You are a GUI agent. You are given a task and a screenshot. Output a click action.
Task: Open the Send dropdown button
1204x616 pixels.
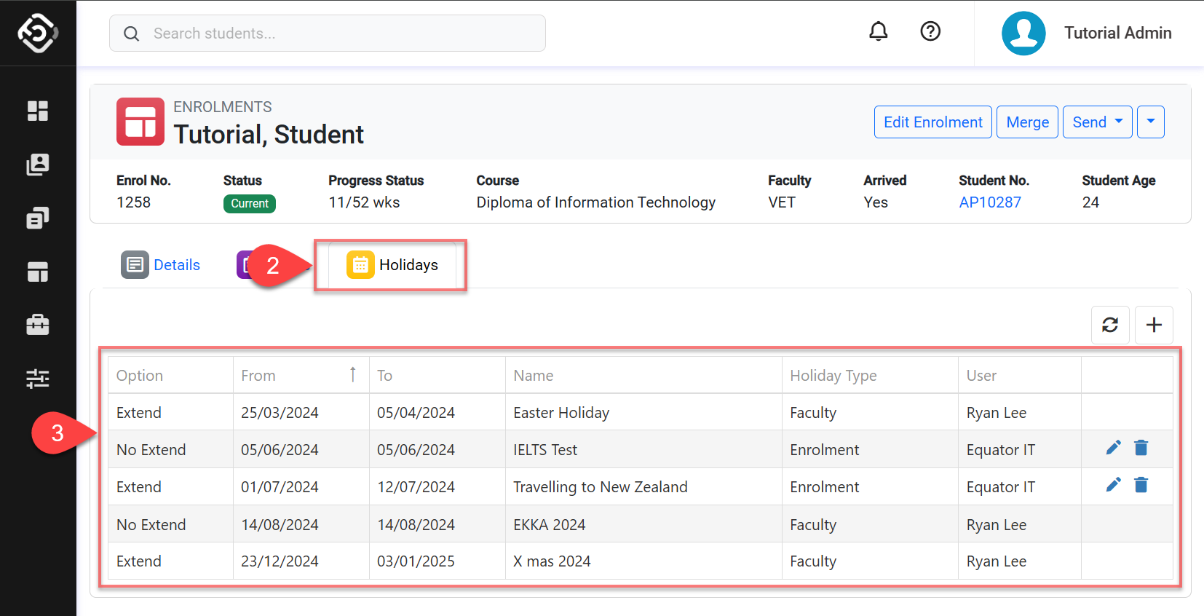(1098, 122)
